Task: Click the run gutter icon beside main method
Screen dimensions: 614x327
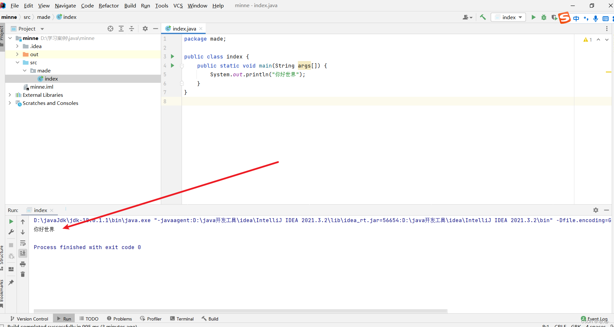Action: 173,66
